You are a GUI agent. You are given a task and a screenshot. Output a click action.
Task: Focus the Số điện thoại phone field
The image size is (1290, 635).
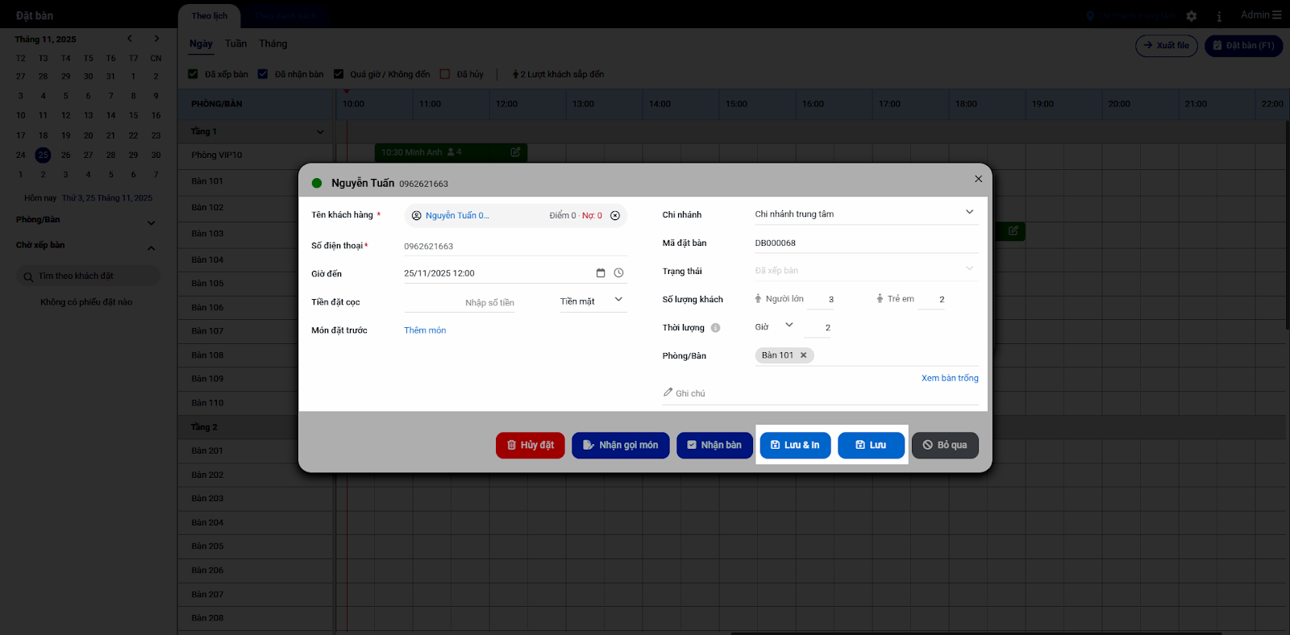coord(515,247)
